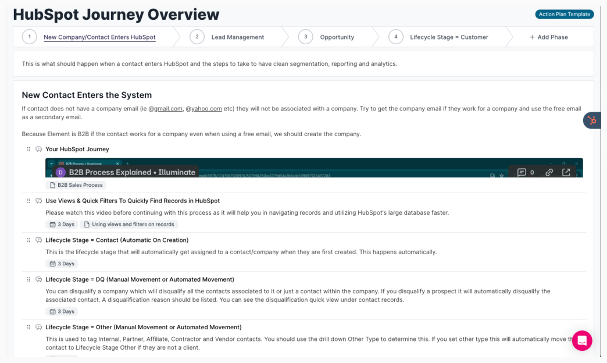Click the phase 1 number circle

click(x=30, y=37)
